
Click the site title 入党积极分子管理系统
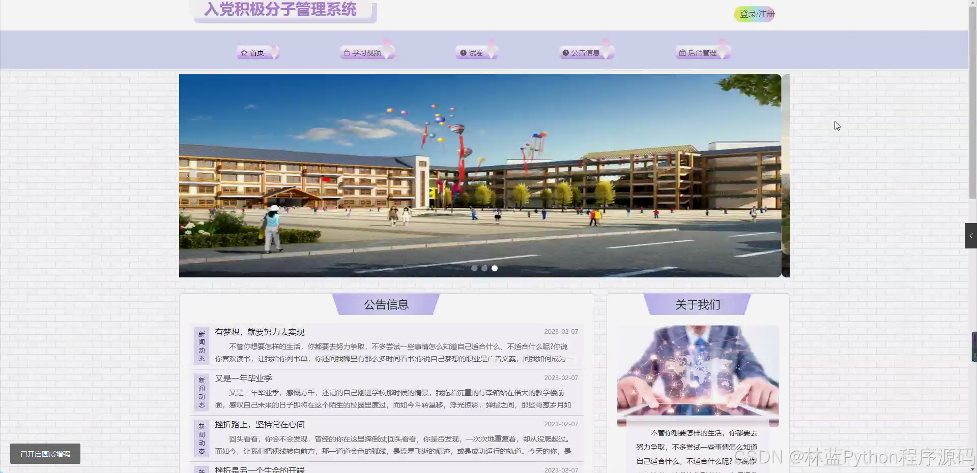click(x=280, y=9)
